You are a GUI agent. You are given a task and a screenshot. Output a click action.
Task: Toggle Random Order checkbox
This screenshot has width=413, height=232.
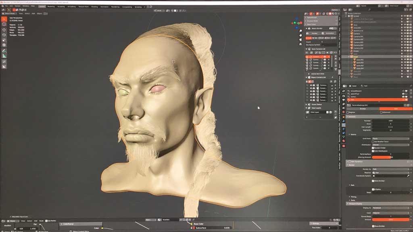click(x=373, y=148)
